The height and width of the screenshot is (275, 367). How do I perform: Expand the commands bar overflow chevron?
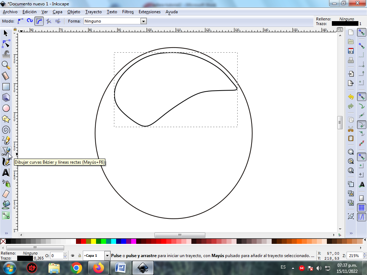pyautogui.click(x=351, y=233)
